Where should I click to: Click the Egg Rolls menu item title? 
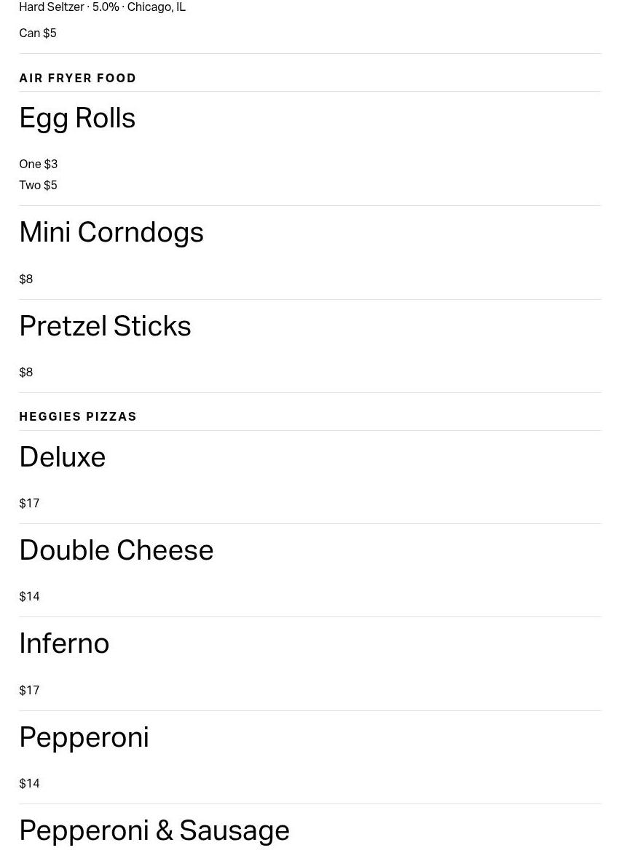coord(77,119)
